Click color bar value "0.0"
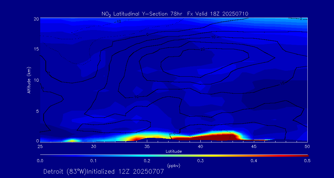The width and height of the screenshot is (334, 178). click(40, 161)
